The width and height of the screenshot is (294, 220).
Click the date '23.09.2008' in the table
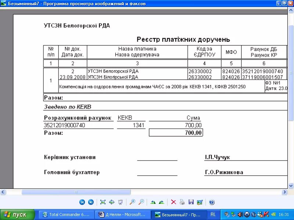click(72, 77)
